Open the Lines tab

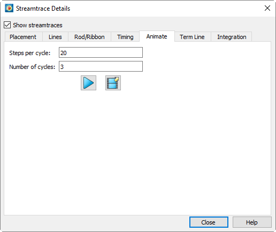click(55, 37)
